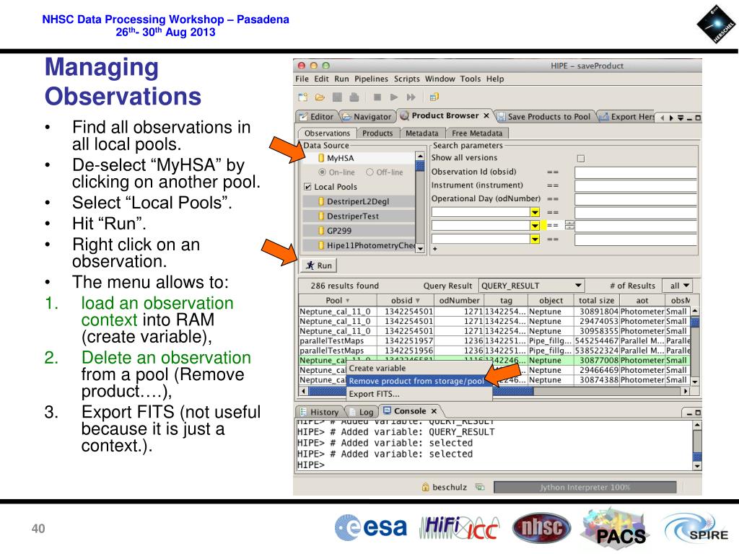Switch to the History tab
The image size is (739, 554).
(x=319, y=412)
